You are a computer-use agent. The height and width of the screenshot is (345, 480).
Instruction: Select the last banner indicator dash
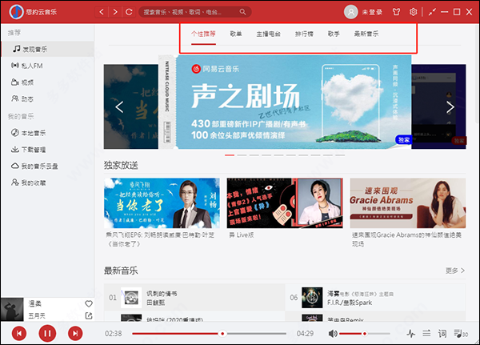tap(340, 155)
